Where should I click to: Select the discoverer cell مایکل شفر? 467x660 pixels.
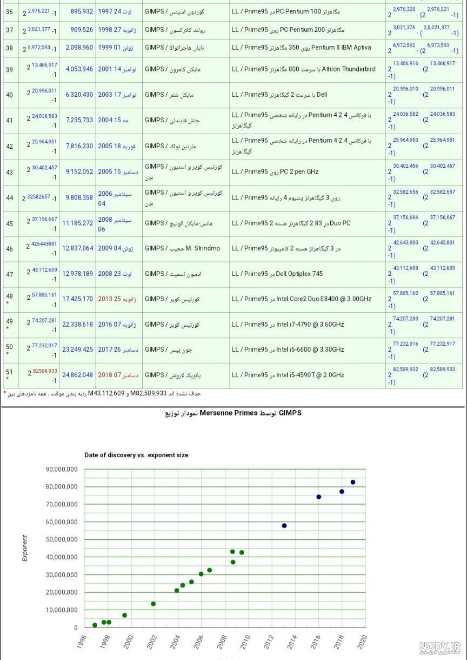pos(186,95)
